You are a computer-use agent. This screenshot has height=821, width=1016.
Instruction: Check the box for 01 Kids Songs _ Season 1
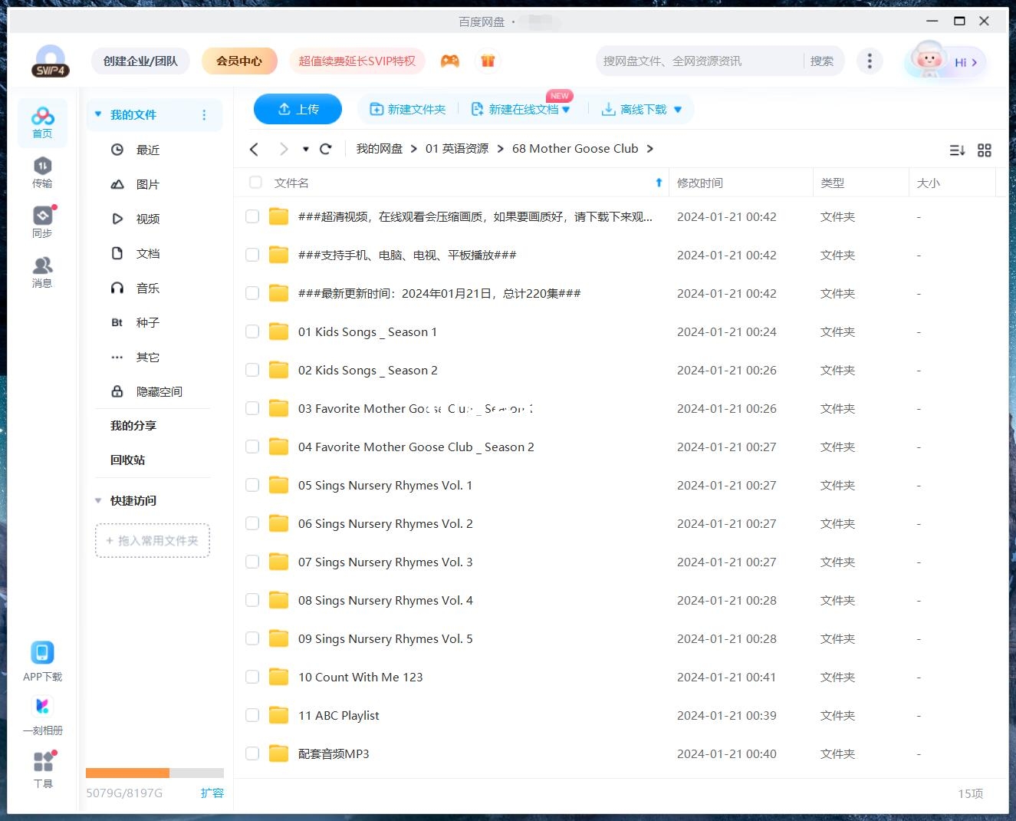252,331
